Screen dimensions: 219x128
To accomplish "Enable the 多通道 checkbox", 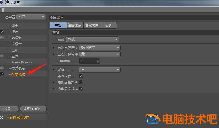I will coord(2,38).
